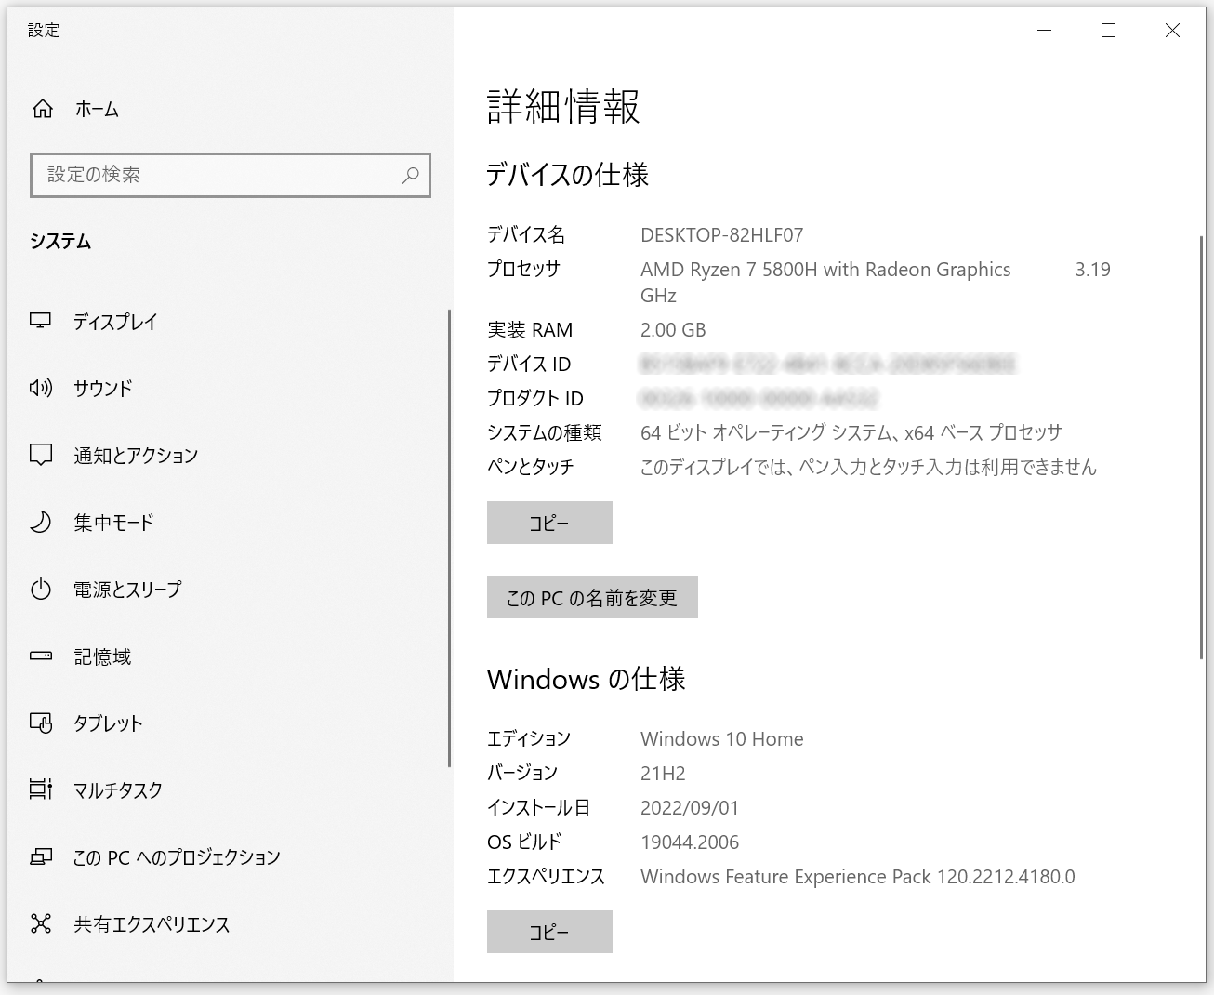Screen dimensions: 1214x995
Task: Click the プロダクト ID field label
Action: coord(535,399)
